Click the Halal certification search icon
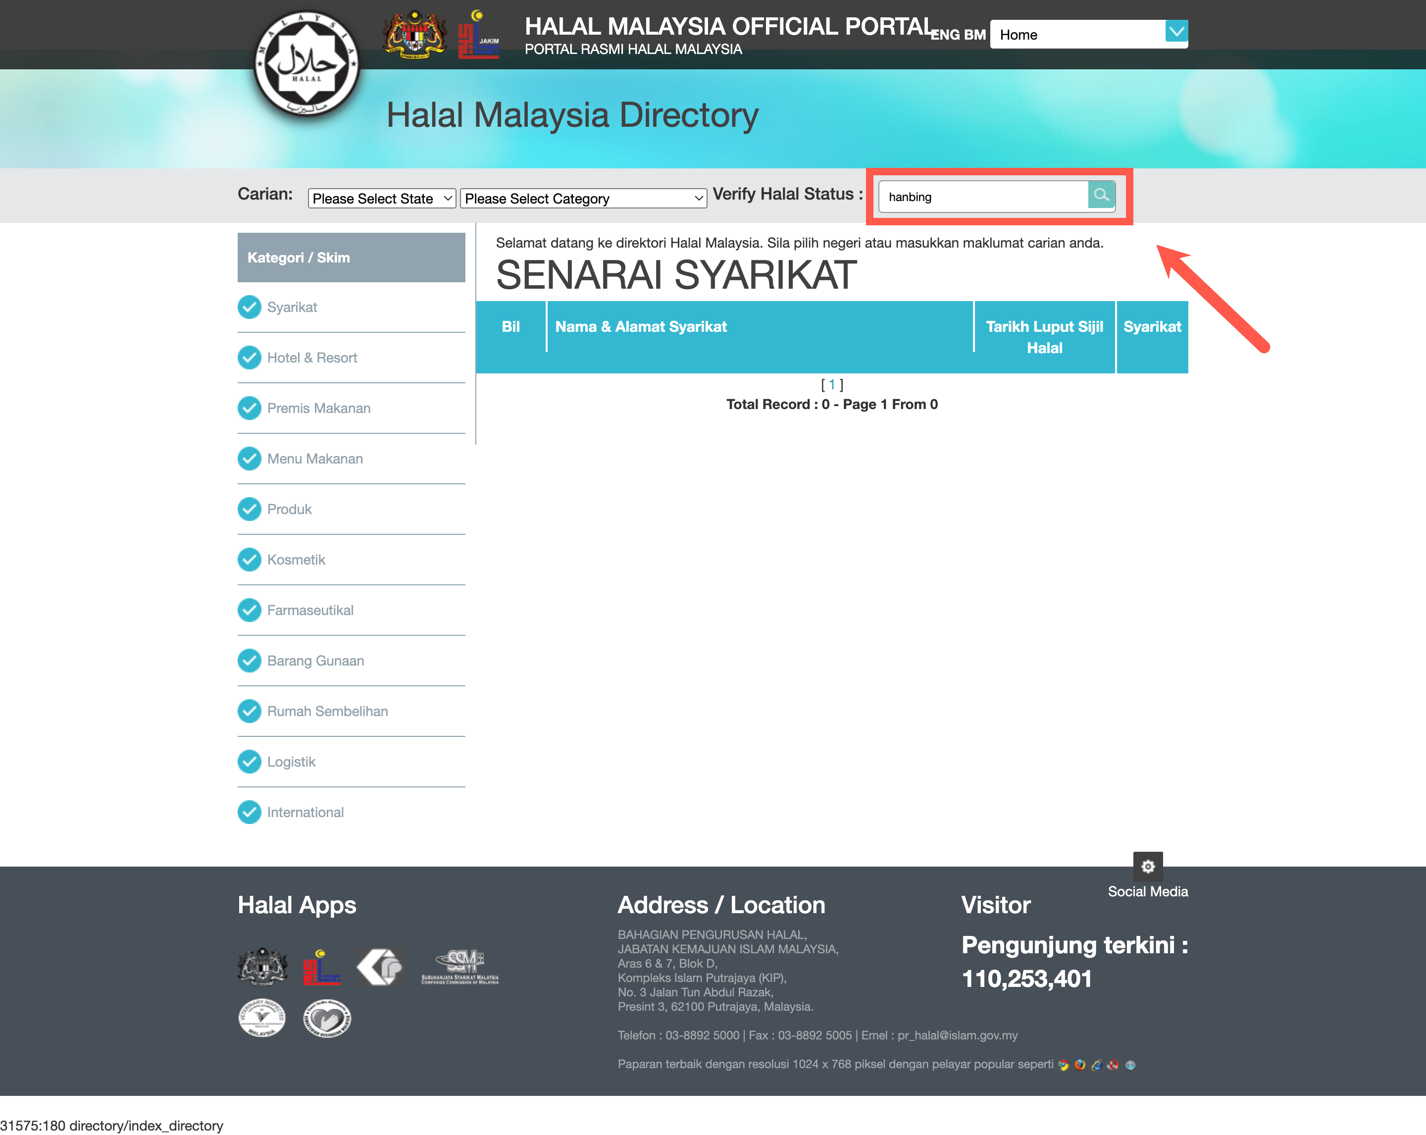 pos(1100,196)
